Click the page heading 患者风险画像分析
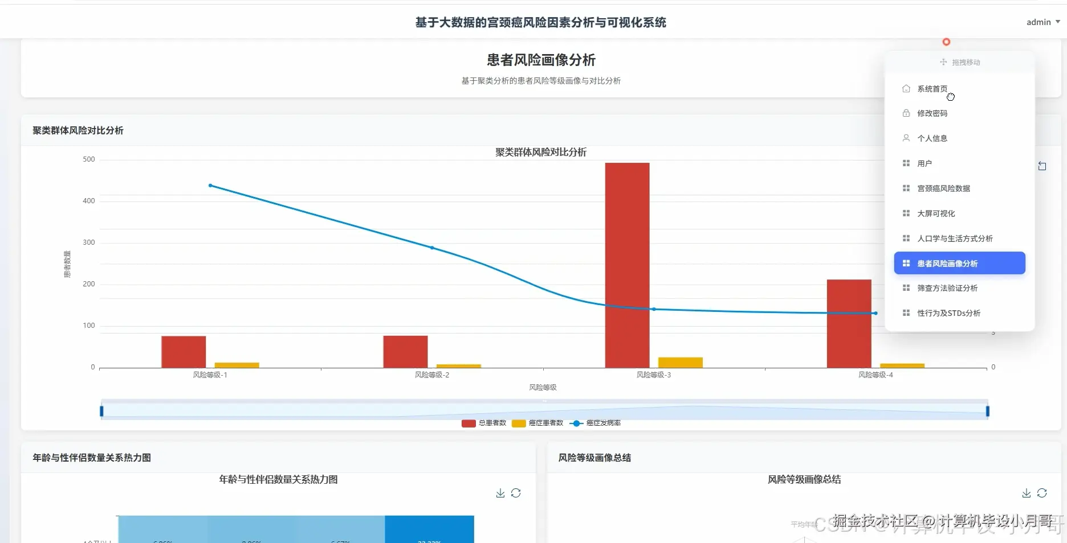The width and height of the screenshot is (1067, 543). [541, 60]
